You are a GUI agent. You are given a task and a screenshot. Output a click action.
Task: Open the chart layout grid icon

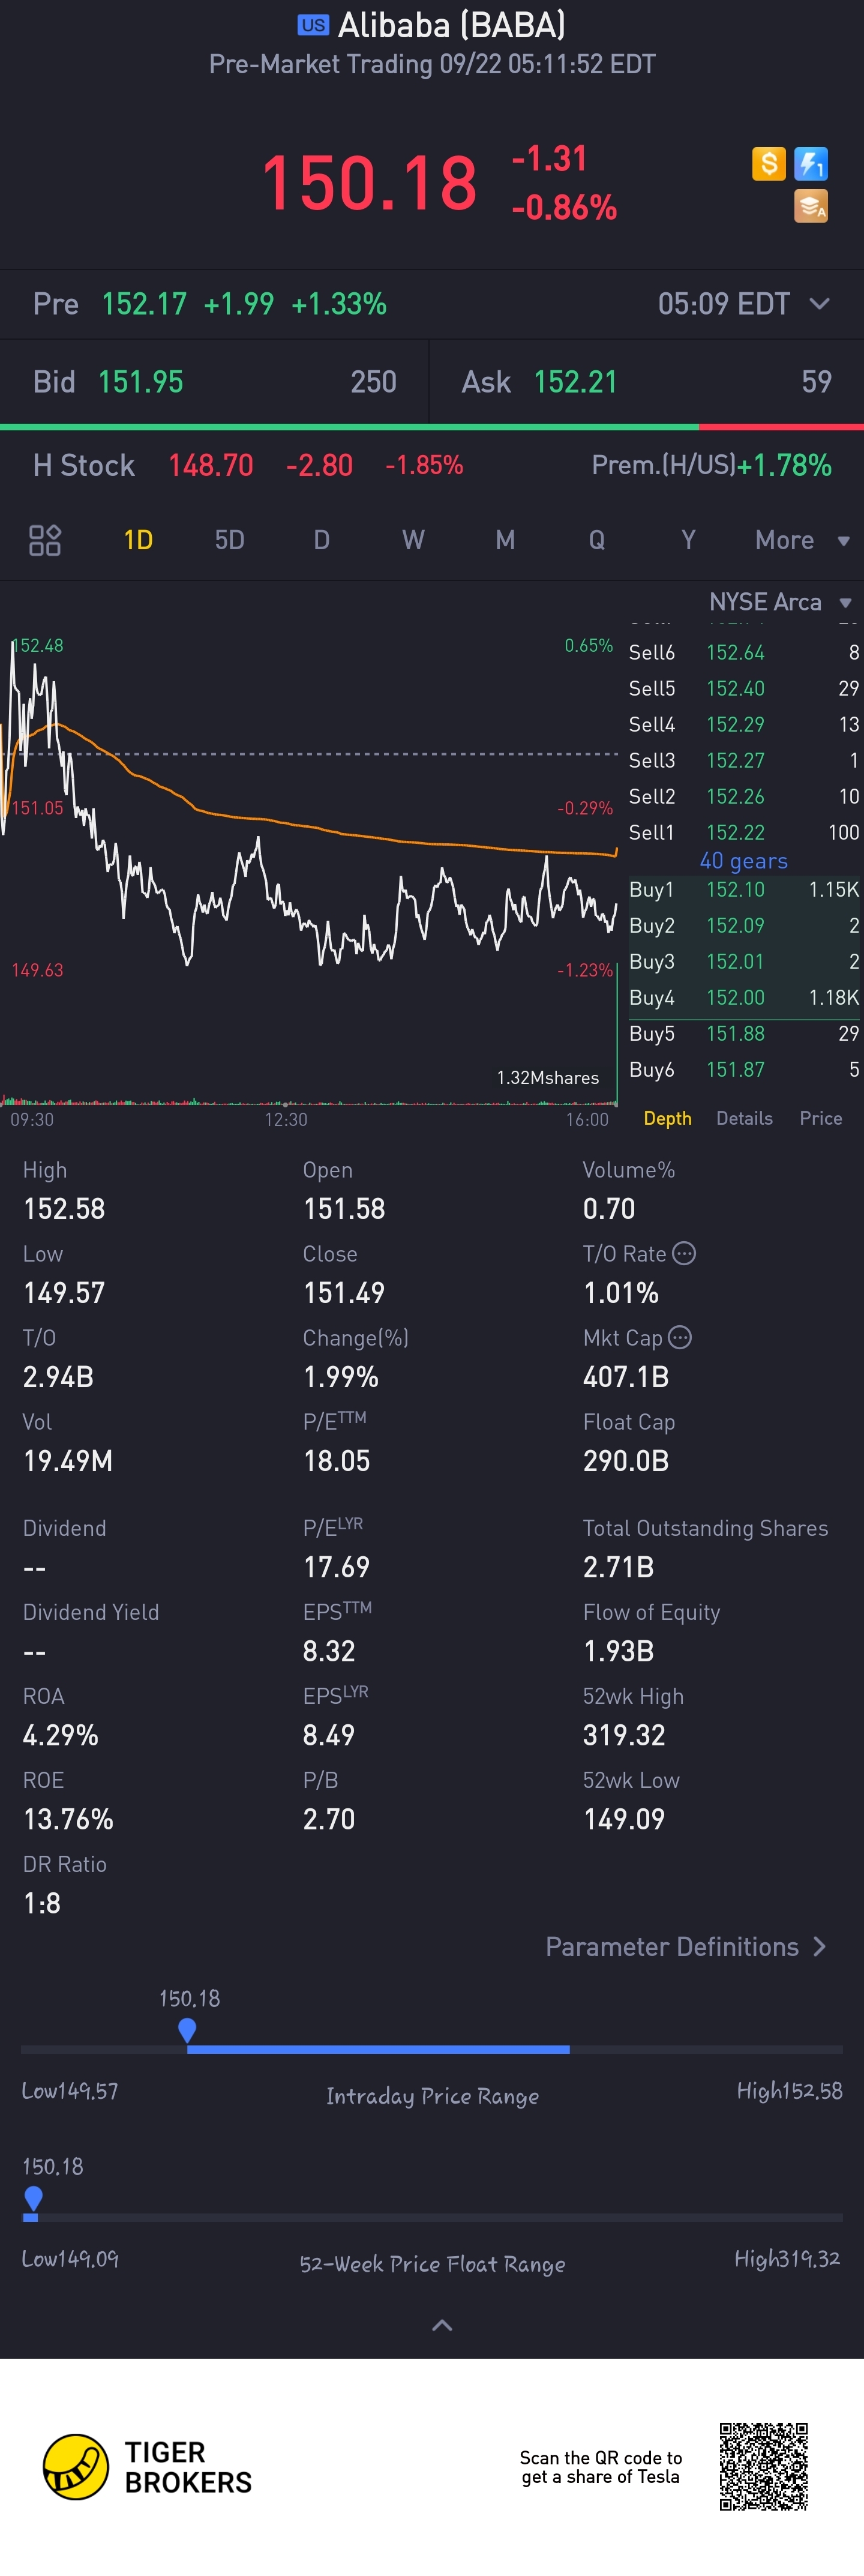(45, 540)
